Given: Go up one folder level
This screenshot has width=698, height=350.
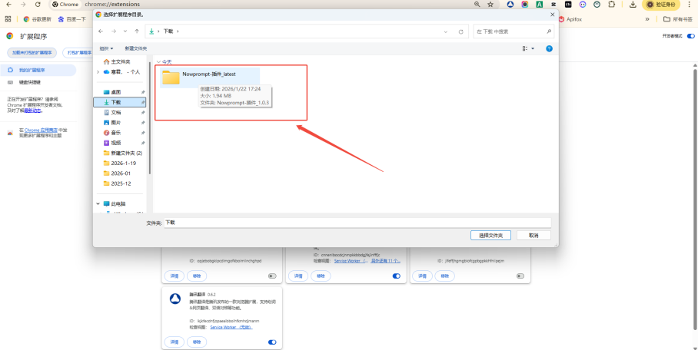Looking at the screenshot, I should (137, 31).
